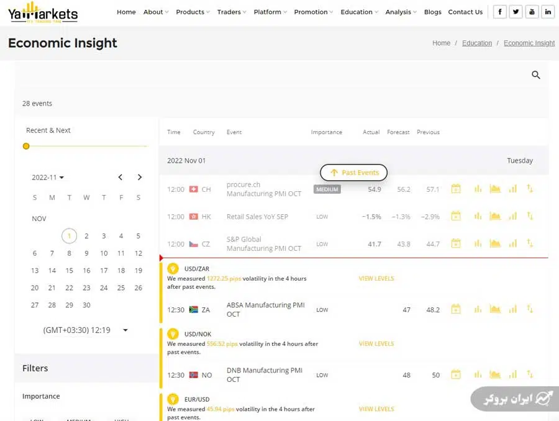Viewport: 559px width, 421px height.
Task: Click the Past Events button
Action: (x=354, y=173)
